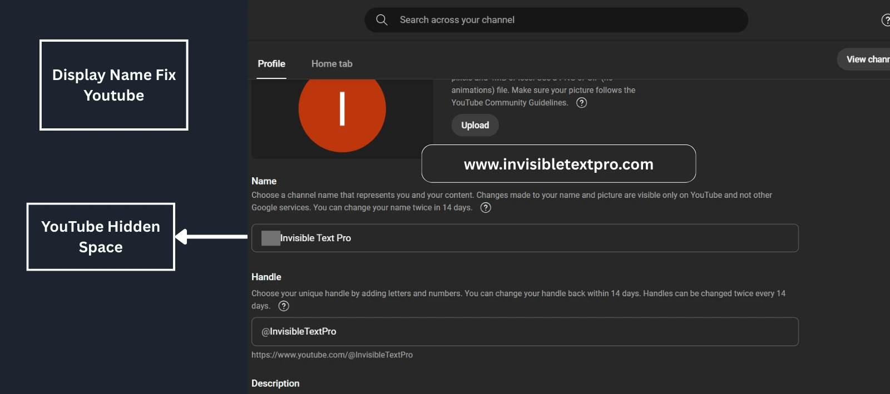This screenshot has width=890, height=394.
Task: Open the Home tab
Action: click(332, 64)
